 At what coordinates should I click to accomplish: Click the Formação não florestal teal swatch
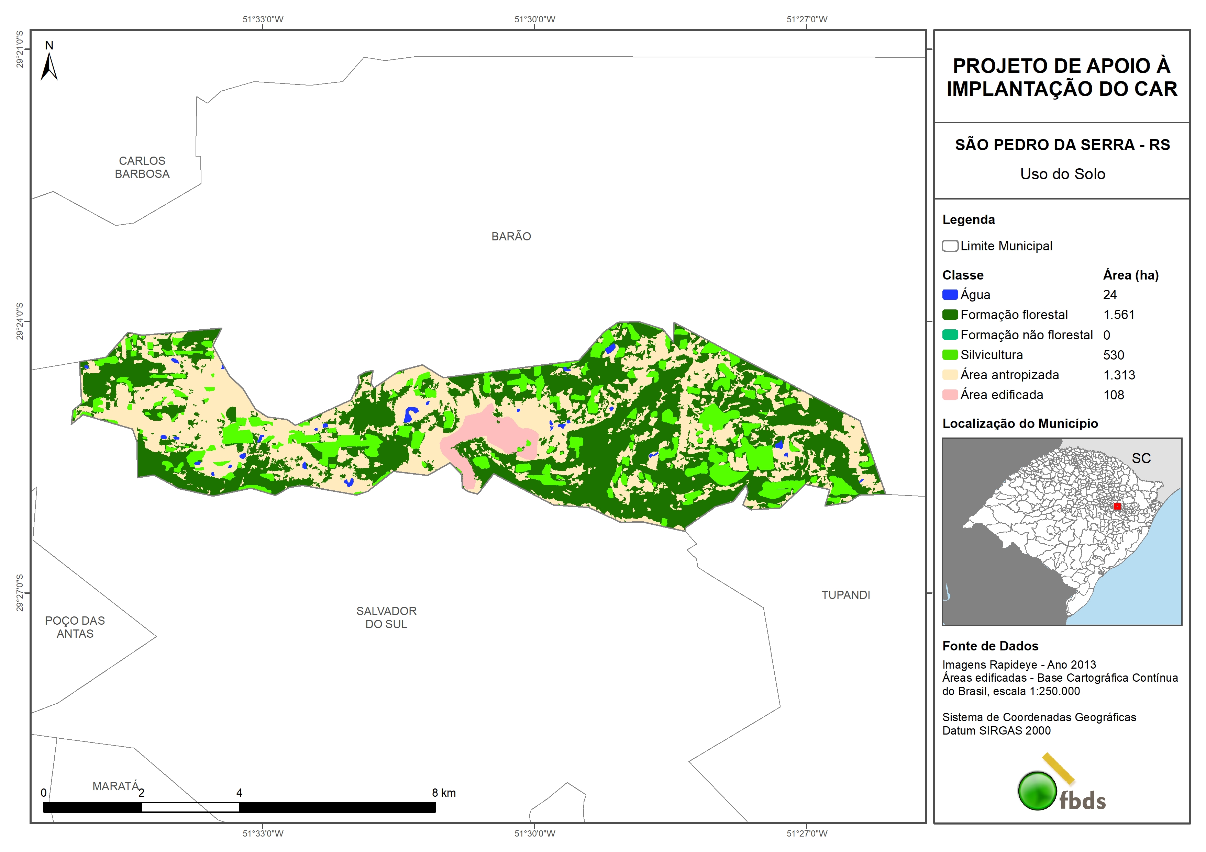coord(950,335)
